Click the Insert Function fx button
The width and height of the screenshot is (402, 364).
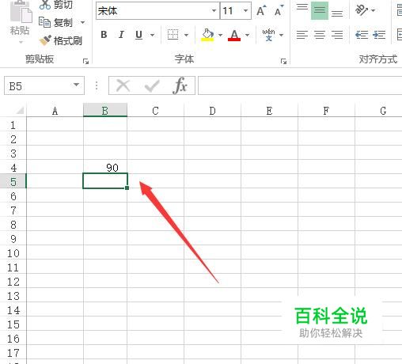(x=180, y=85)
